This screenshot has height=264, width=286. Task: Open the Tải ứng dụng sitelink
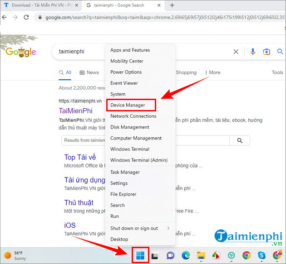pos(84,180)
